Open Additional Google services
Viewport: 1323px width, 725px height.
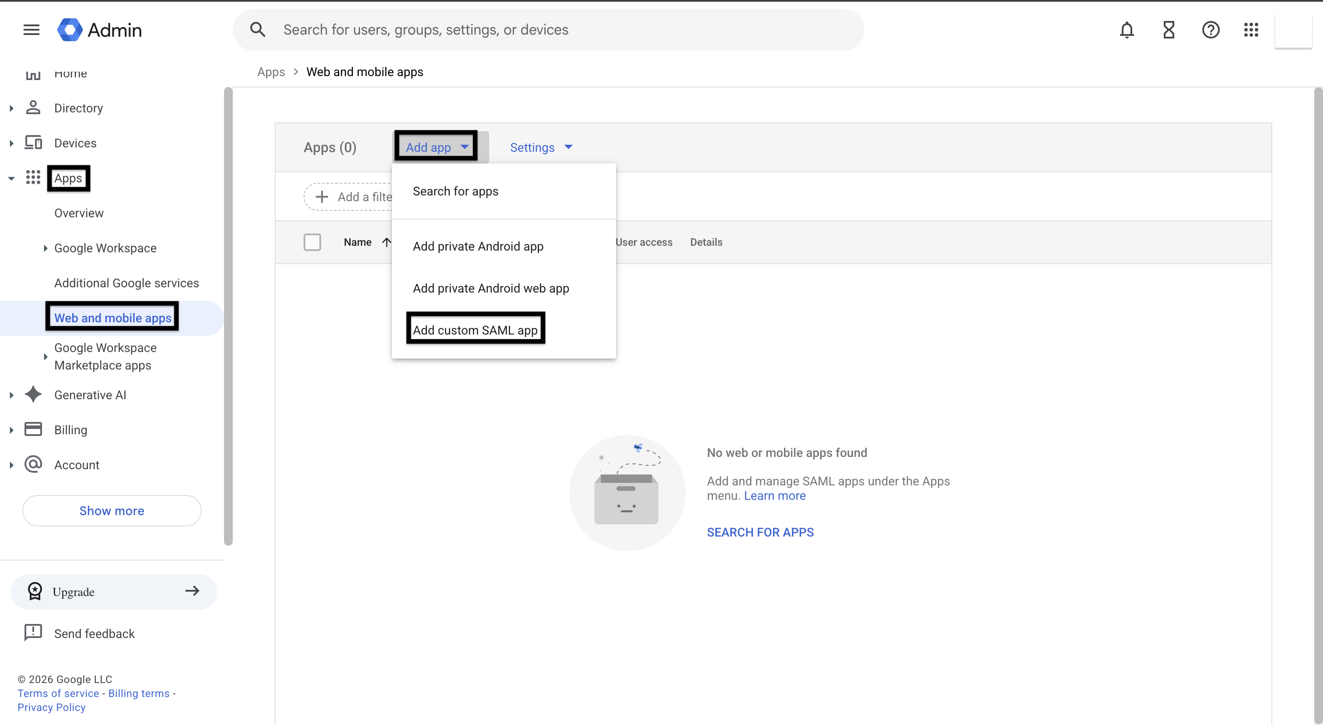pyautogui.click(x=126, y=283)
